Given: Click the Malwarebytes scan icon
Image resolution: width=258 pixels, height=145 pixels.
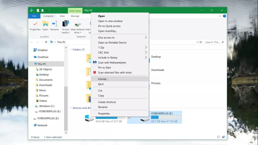Looking at the screenshot, I should click(95, 62).
